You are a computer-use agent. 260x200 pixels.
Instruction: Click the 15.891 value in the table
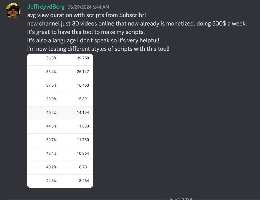(x=83, y=99)
